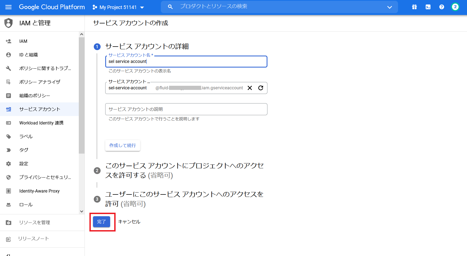Click the Google Cloud Platform logo
Screen dimensions: 467x256
point(52,7)
